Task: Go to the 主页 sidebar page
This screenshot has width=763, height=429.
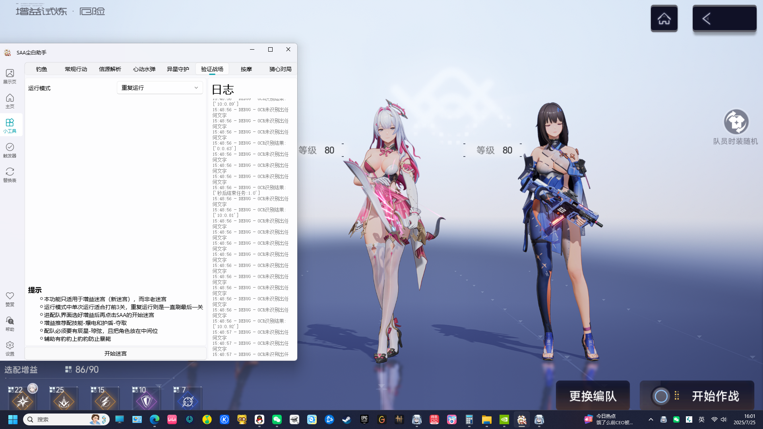Action: 10,101
